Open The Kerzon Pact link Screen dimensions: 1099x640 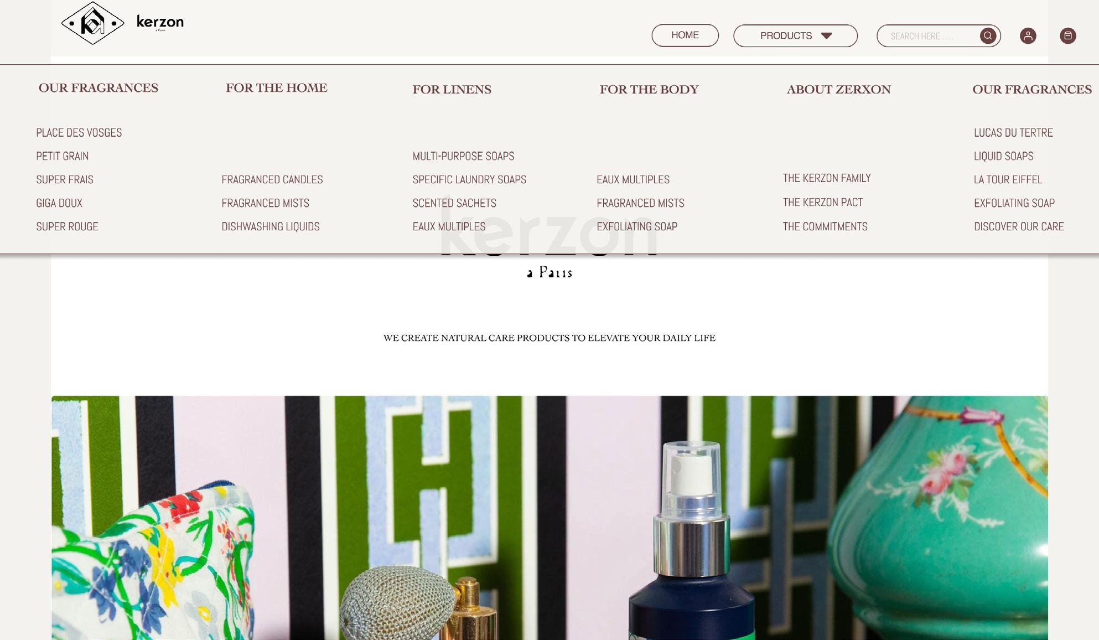pyautogui.click(x=822, y=203)
